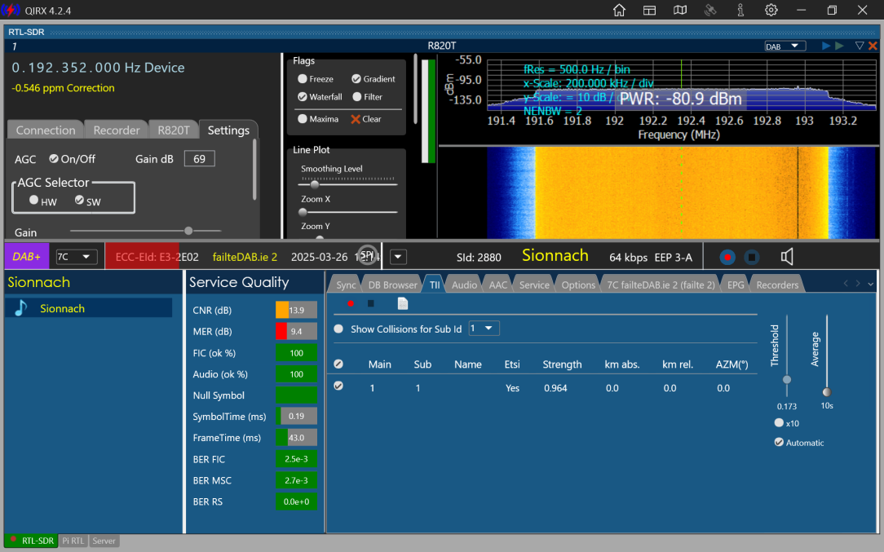The width and height of the screenshot is (884, 552).
Task: Expand the DAB mode dropdown
Action: click(x=785, y=46)
